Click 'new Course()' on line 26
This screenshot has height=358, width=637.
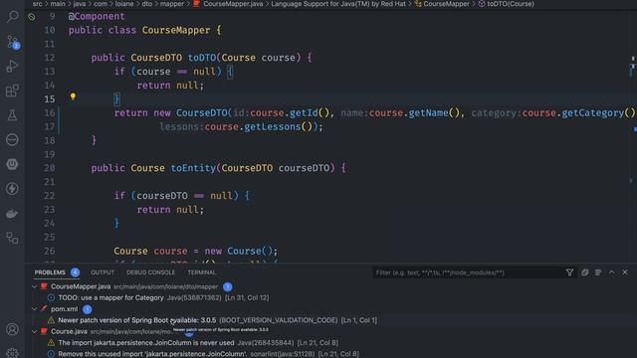click(241, 251)
